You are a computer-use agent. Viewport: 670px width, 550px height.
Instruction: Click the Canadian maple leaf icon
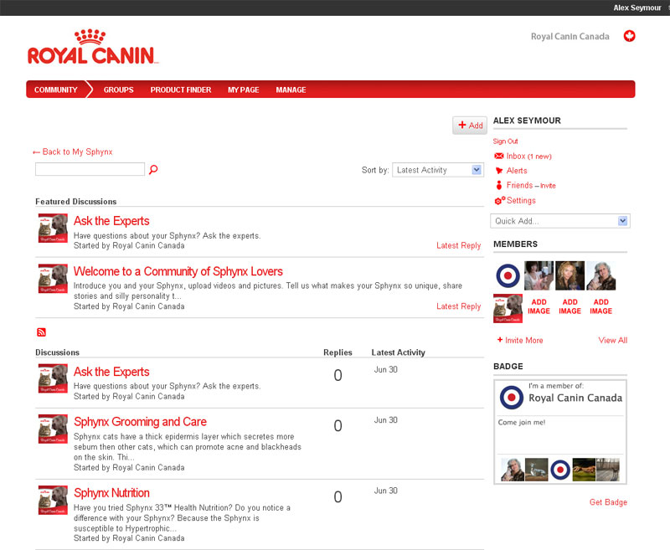click(x=629, y=36)
